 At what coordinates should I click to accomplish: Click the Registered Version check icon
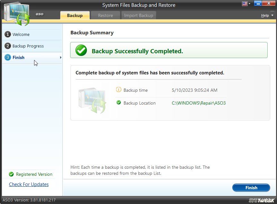coord(11,174)
